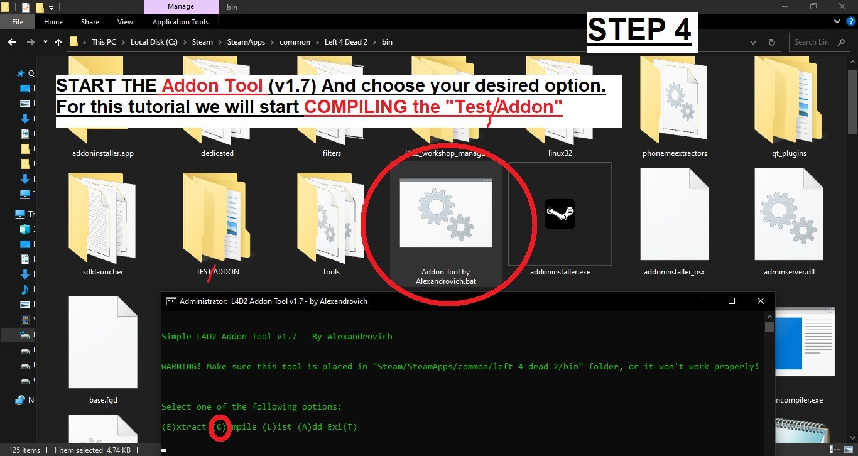Image resolution: width=858 pixels, height=456 pixels.
Task: Open the TEST ADDON folder
Action: (x=217, y=217)
